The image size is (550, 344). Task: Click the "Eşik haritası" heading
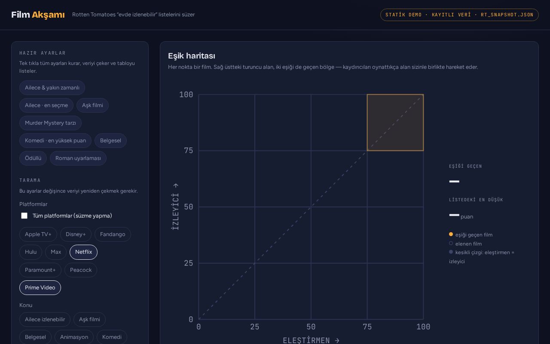click(x=192, y=56)
